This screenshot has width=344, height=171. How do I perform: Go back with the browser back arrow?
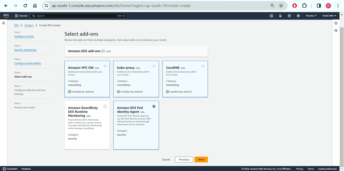pos(6,6)
